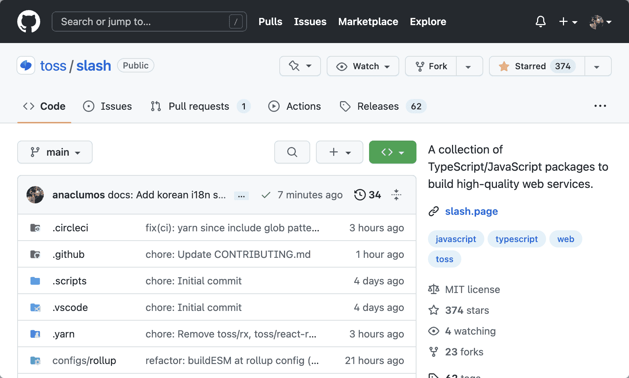Open the slash.page website link
629x378 pixels.
click(x=471, y=211)
